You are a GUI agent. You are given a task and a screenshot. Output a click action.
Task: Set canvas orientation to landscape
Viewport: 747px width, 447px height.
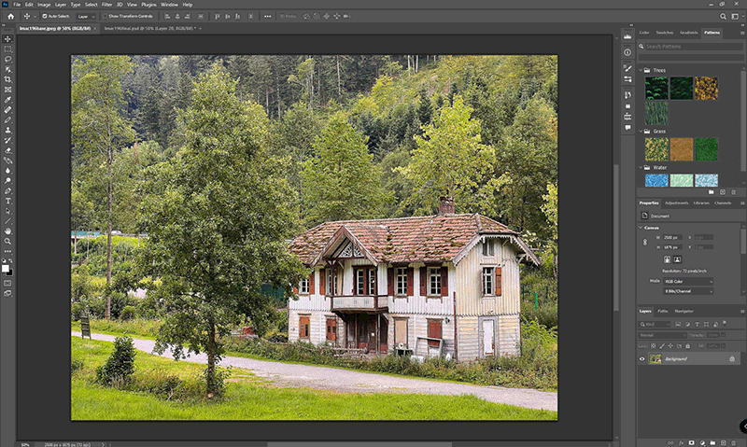pyautogui.click(x=677, y=259)
